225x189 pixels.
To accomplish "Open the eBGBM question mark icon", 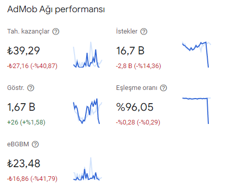I will (x=35, y=144).
